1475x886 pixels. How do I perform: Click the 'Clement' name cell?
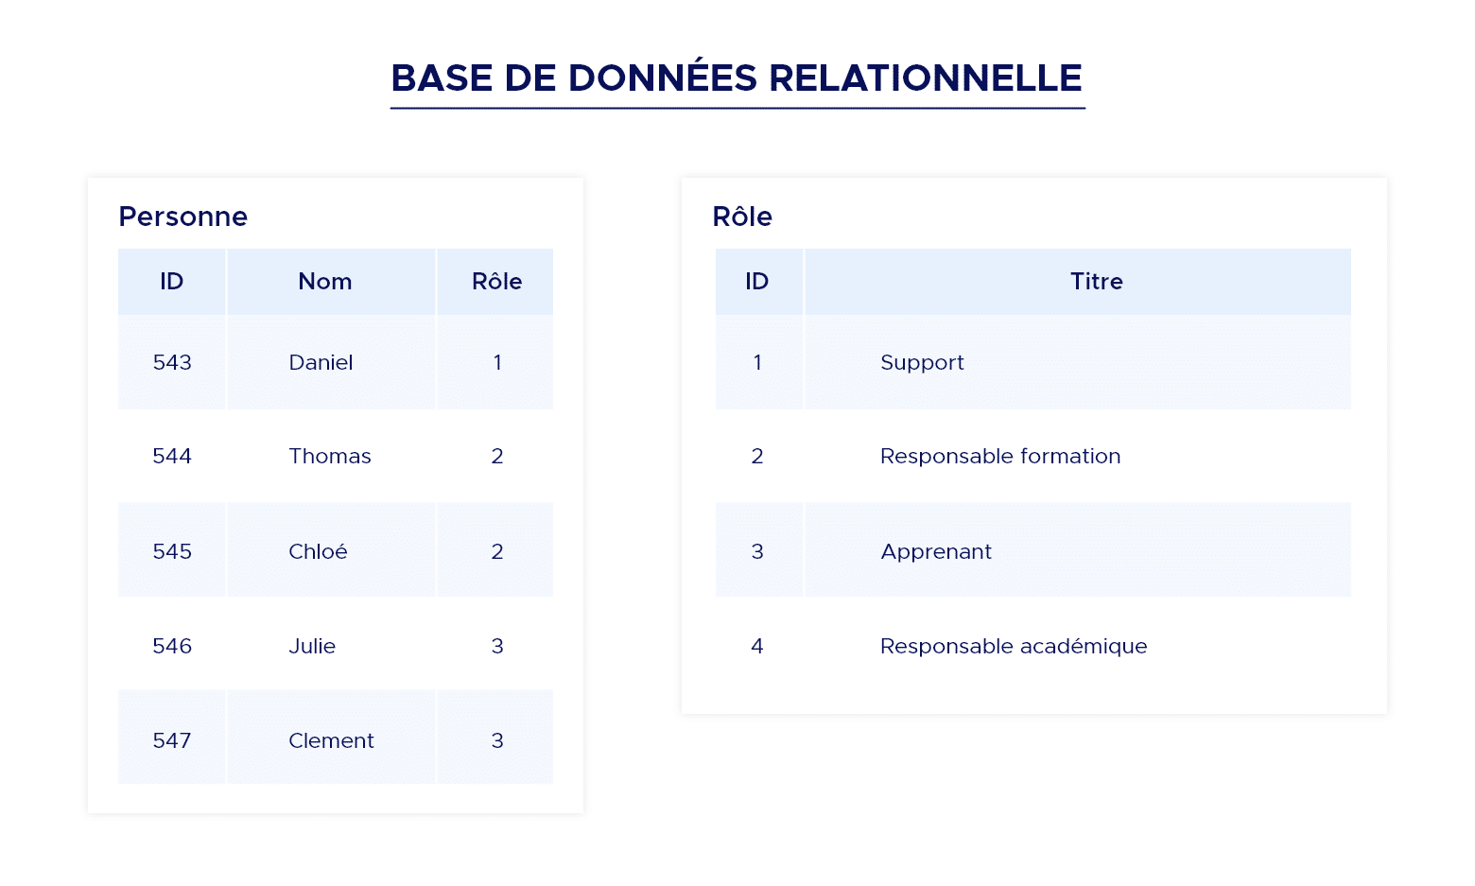point(331,741)
